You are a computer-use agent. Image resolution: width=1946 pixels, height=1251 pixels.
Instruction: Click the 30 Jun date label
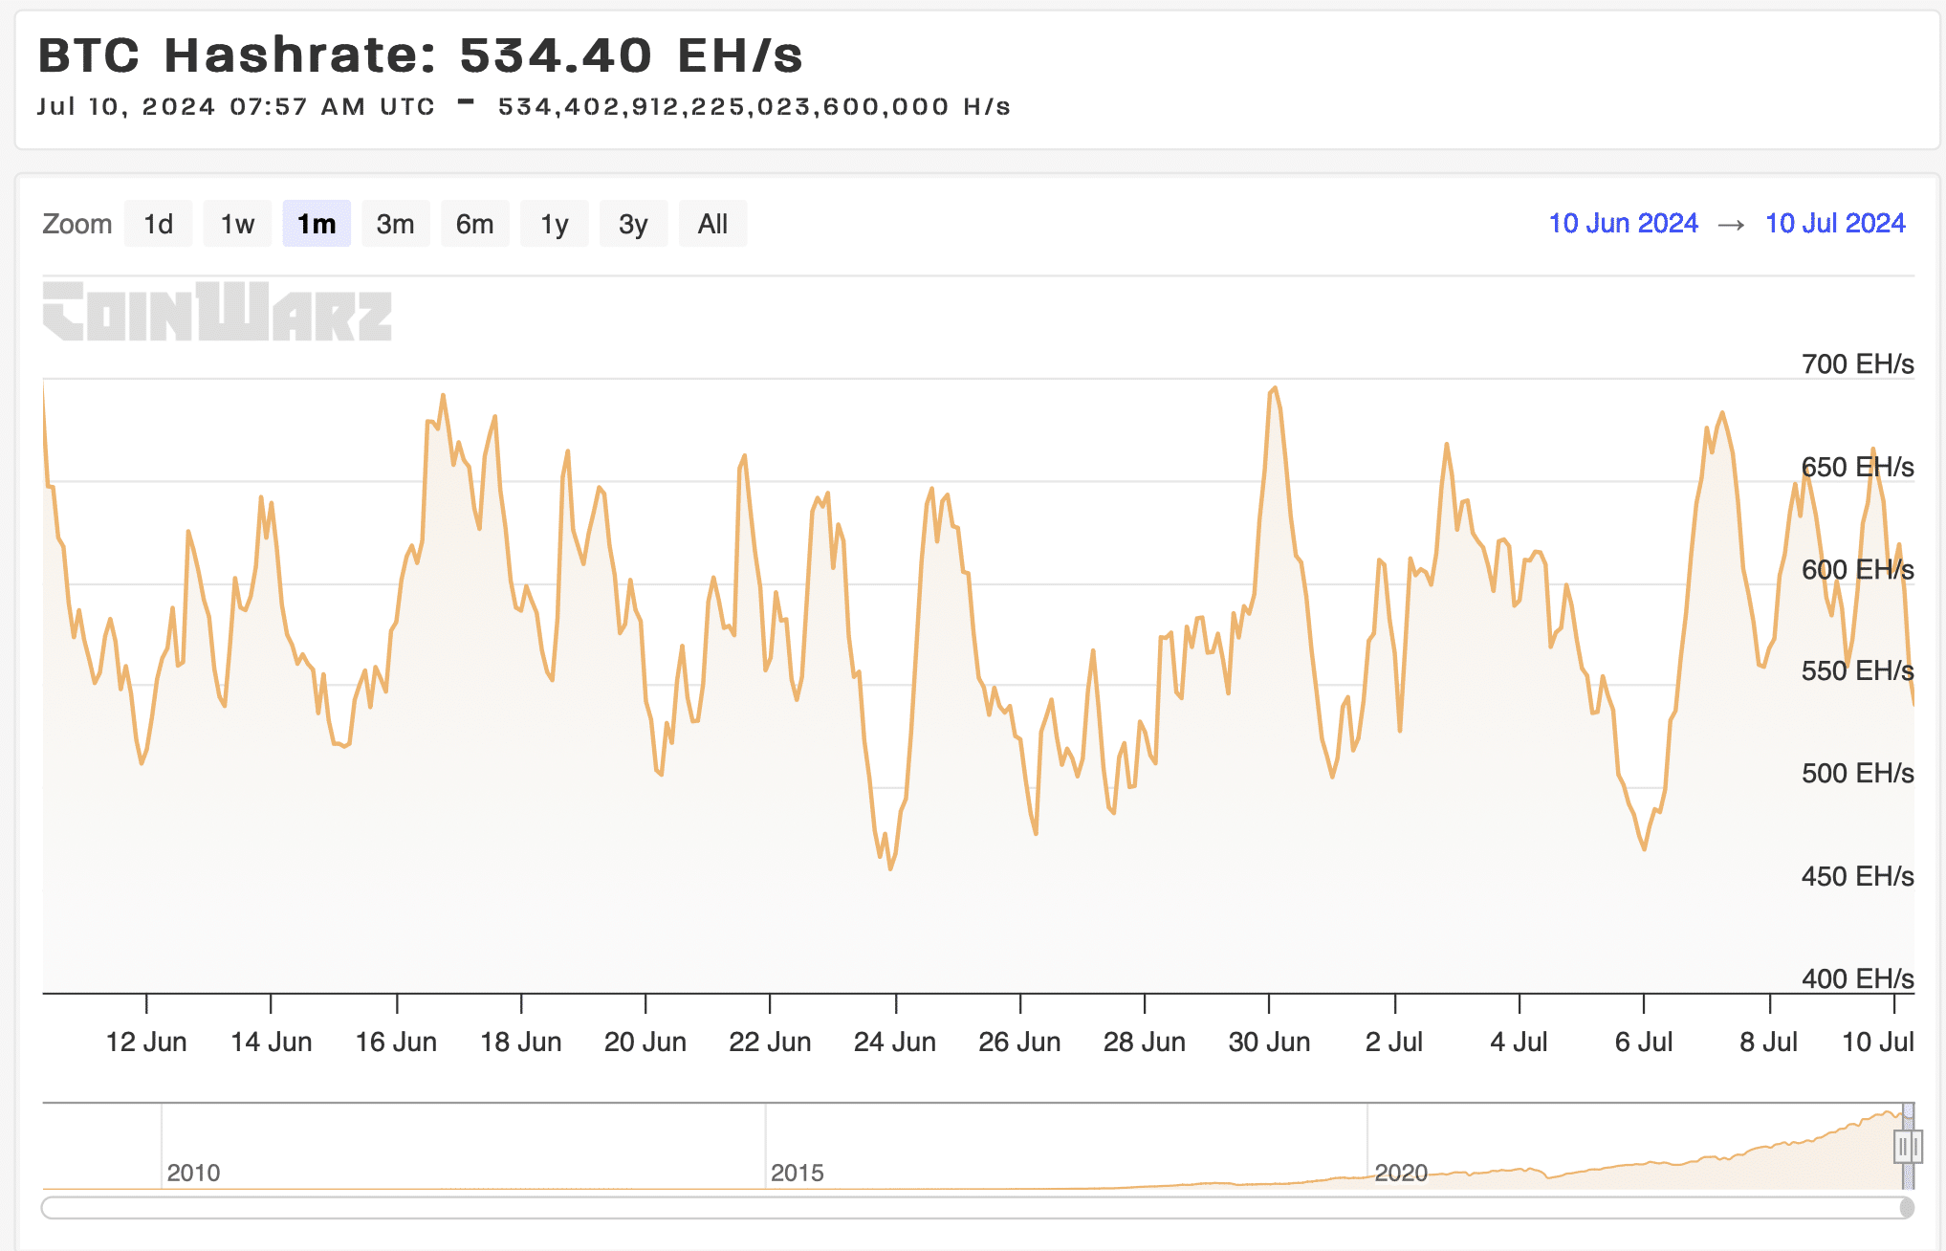pyautogui.click(x=1269, y=1042)
